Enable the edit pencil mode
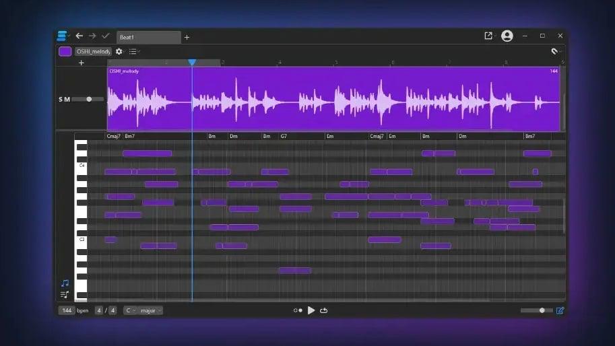 coord(560,310)
